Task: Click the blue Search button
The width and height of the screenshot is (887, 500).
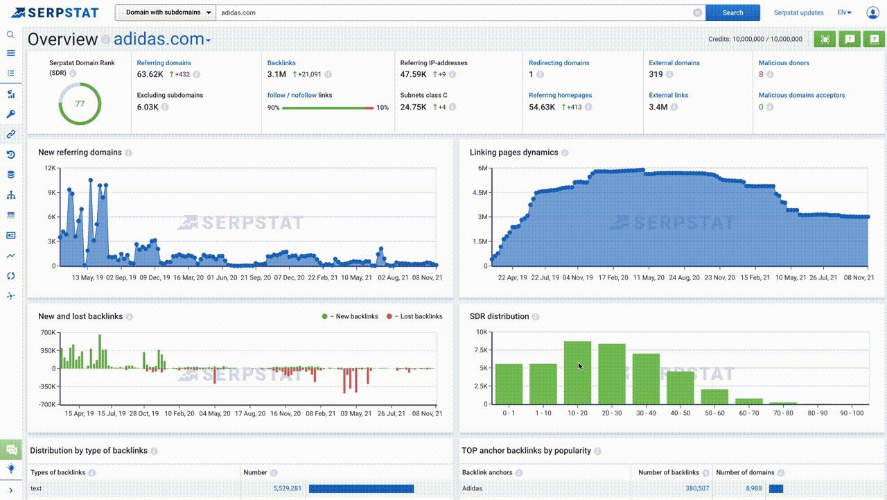Action: pos(732,12)
